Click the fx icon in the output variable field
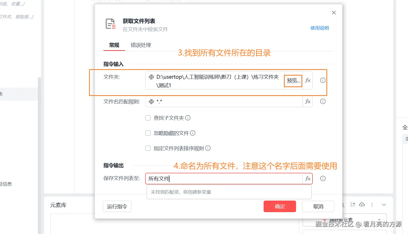 pos(308,179)
